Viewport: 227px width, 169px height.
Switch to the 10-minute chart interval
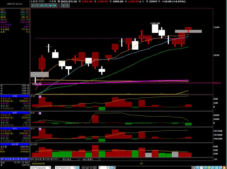pyautogui.click(x=41, y=6)
